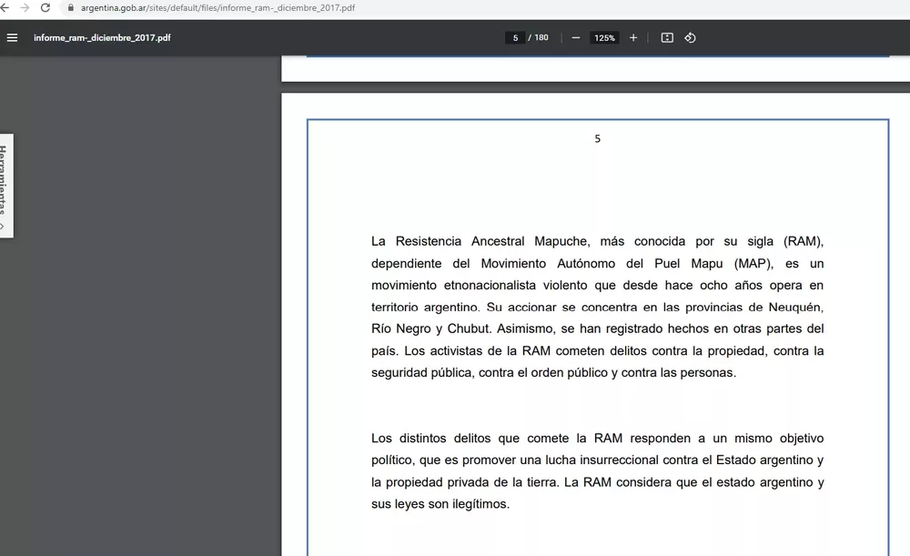This screenshot has width=910, height=556.
Task: Toggle fit-to-page display mode
Action: click(665, 38)
